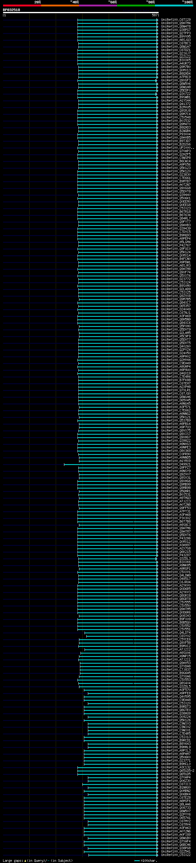Image resolution: width=196 pixels, height=863 pixels.
Task: Select hit UniRef100_P43286
Action: click(175, 538)
